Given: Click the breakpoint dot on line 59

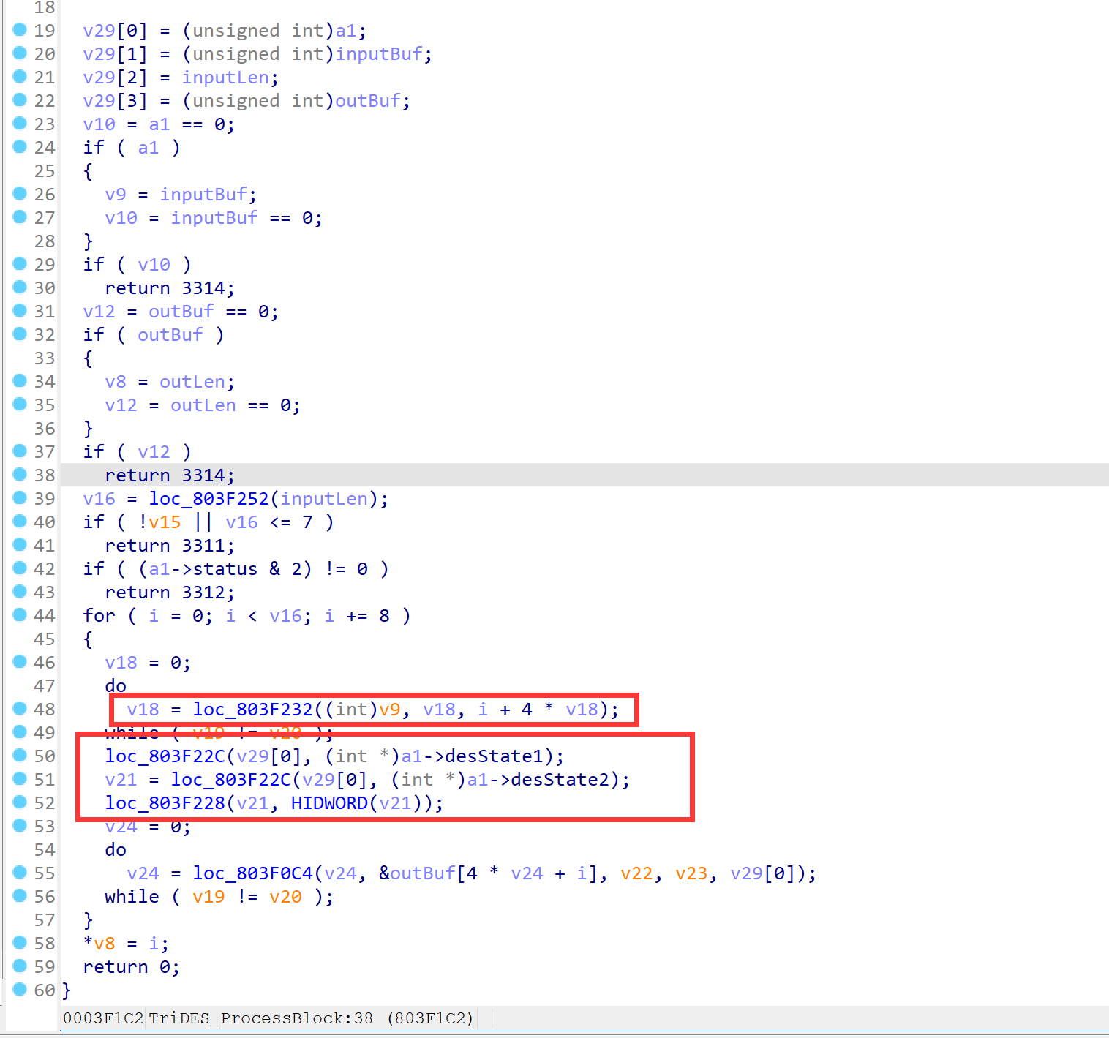Looking at the screenshot, I should click(20, 966).
